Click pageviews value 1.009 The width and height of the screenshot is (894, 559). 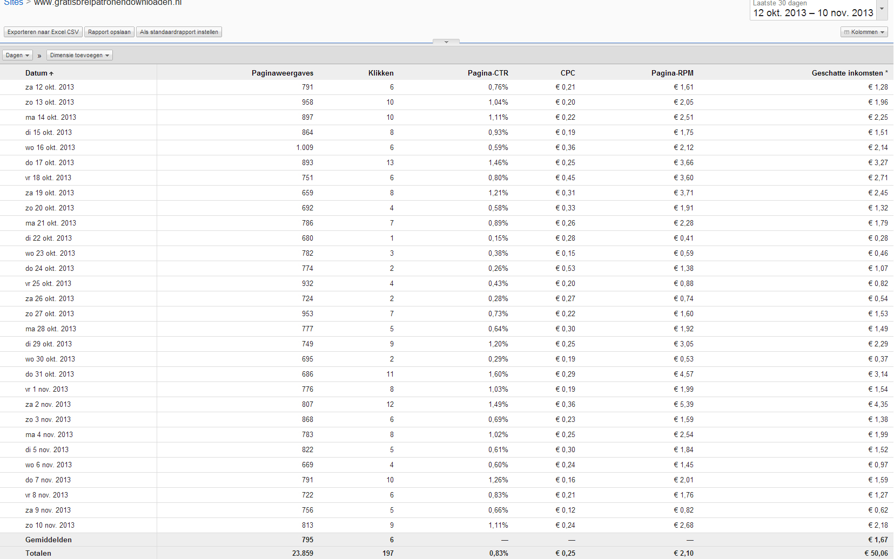(305, 147)
